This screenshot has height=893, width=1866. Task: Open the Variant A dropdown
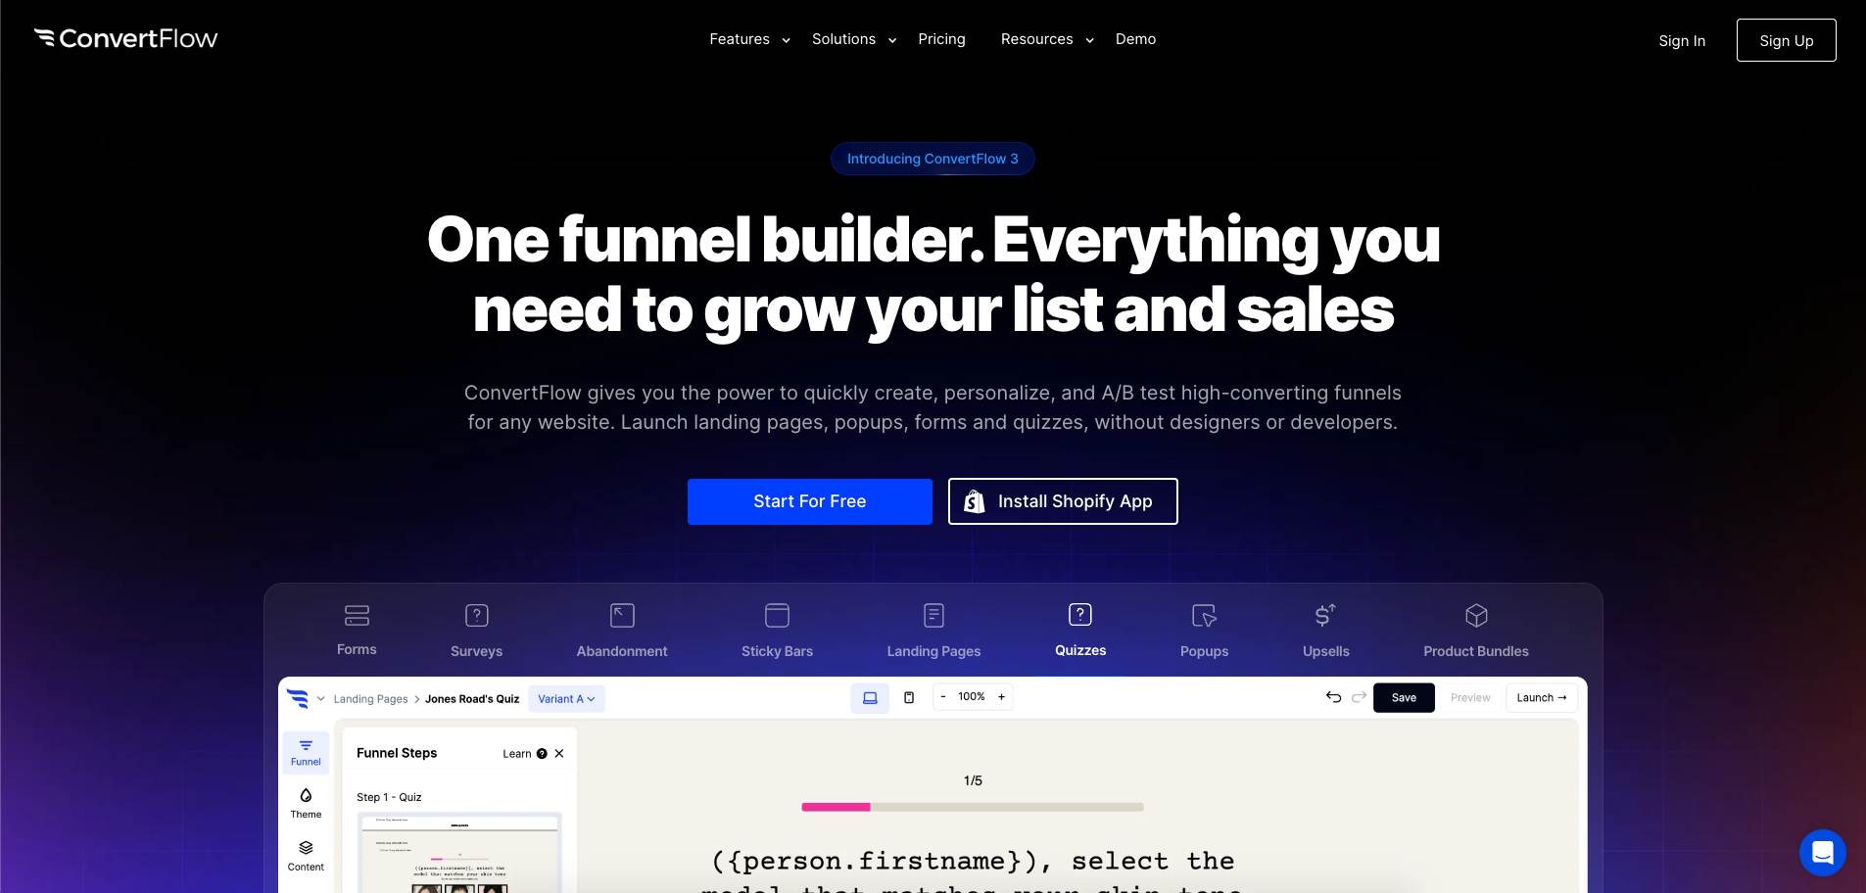[x=566, y=699]
